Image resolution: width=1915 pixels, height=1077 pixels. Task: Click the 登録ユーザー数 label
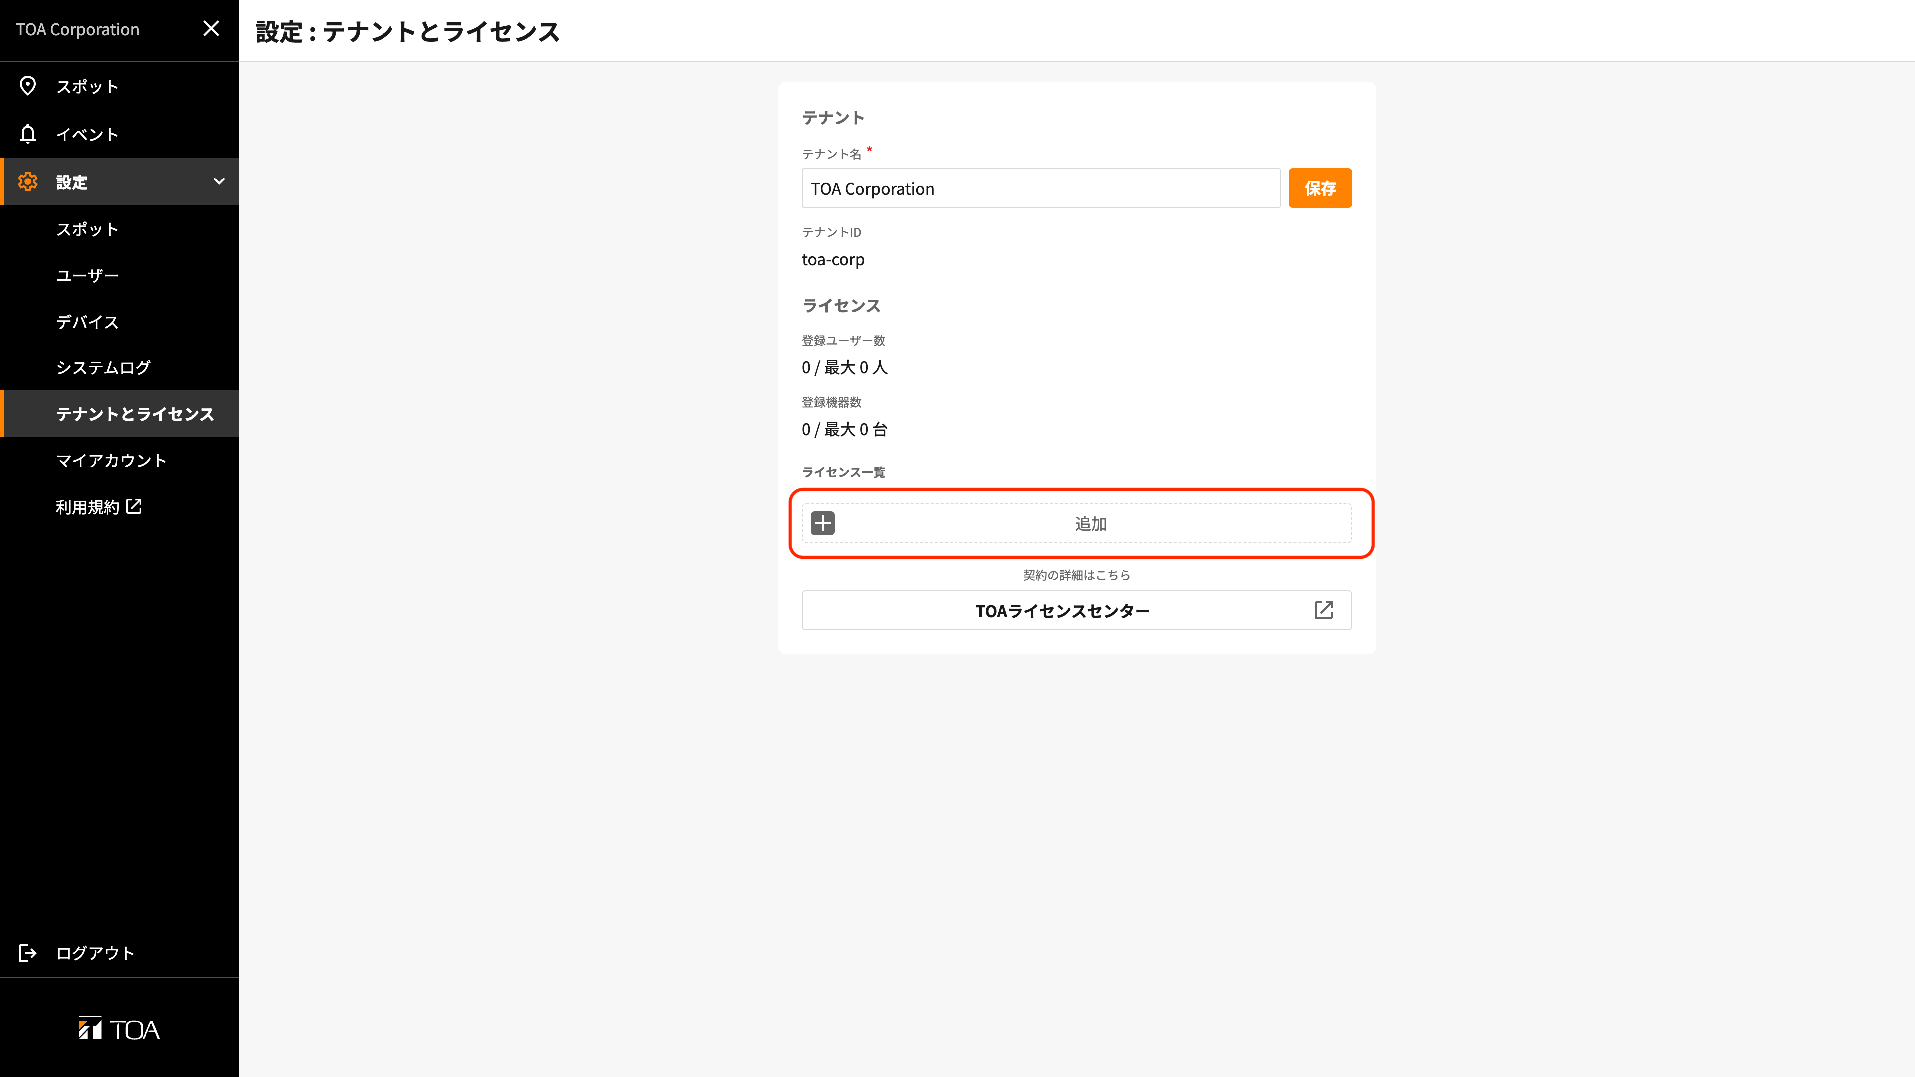coord(843,340)
